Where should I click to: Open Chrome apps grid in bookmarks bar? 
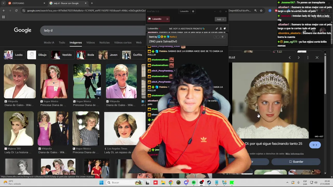[x=3, y=17]
